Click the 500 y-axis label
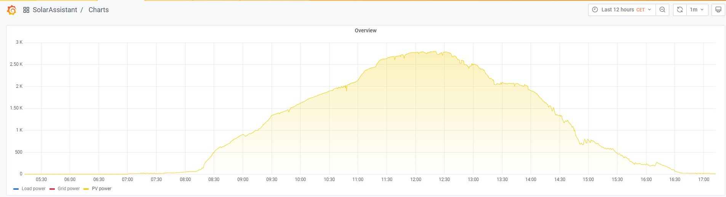 point(19,152)
